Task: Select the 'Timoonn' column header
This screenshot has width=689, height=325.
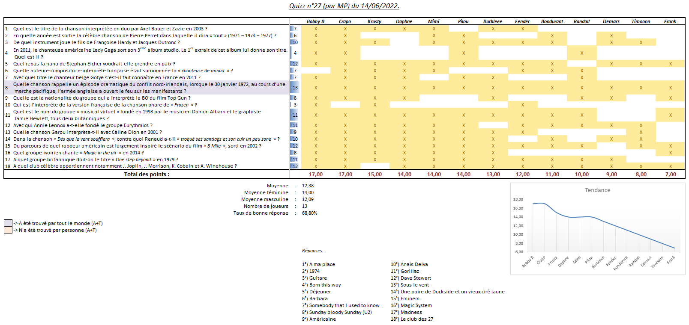Action: tap(641, 21)
